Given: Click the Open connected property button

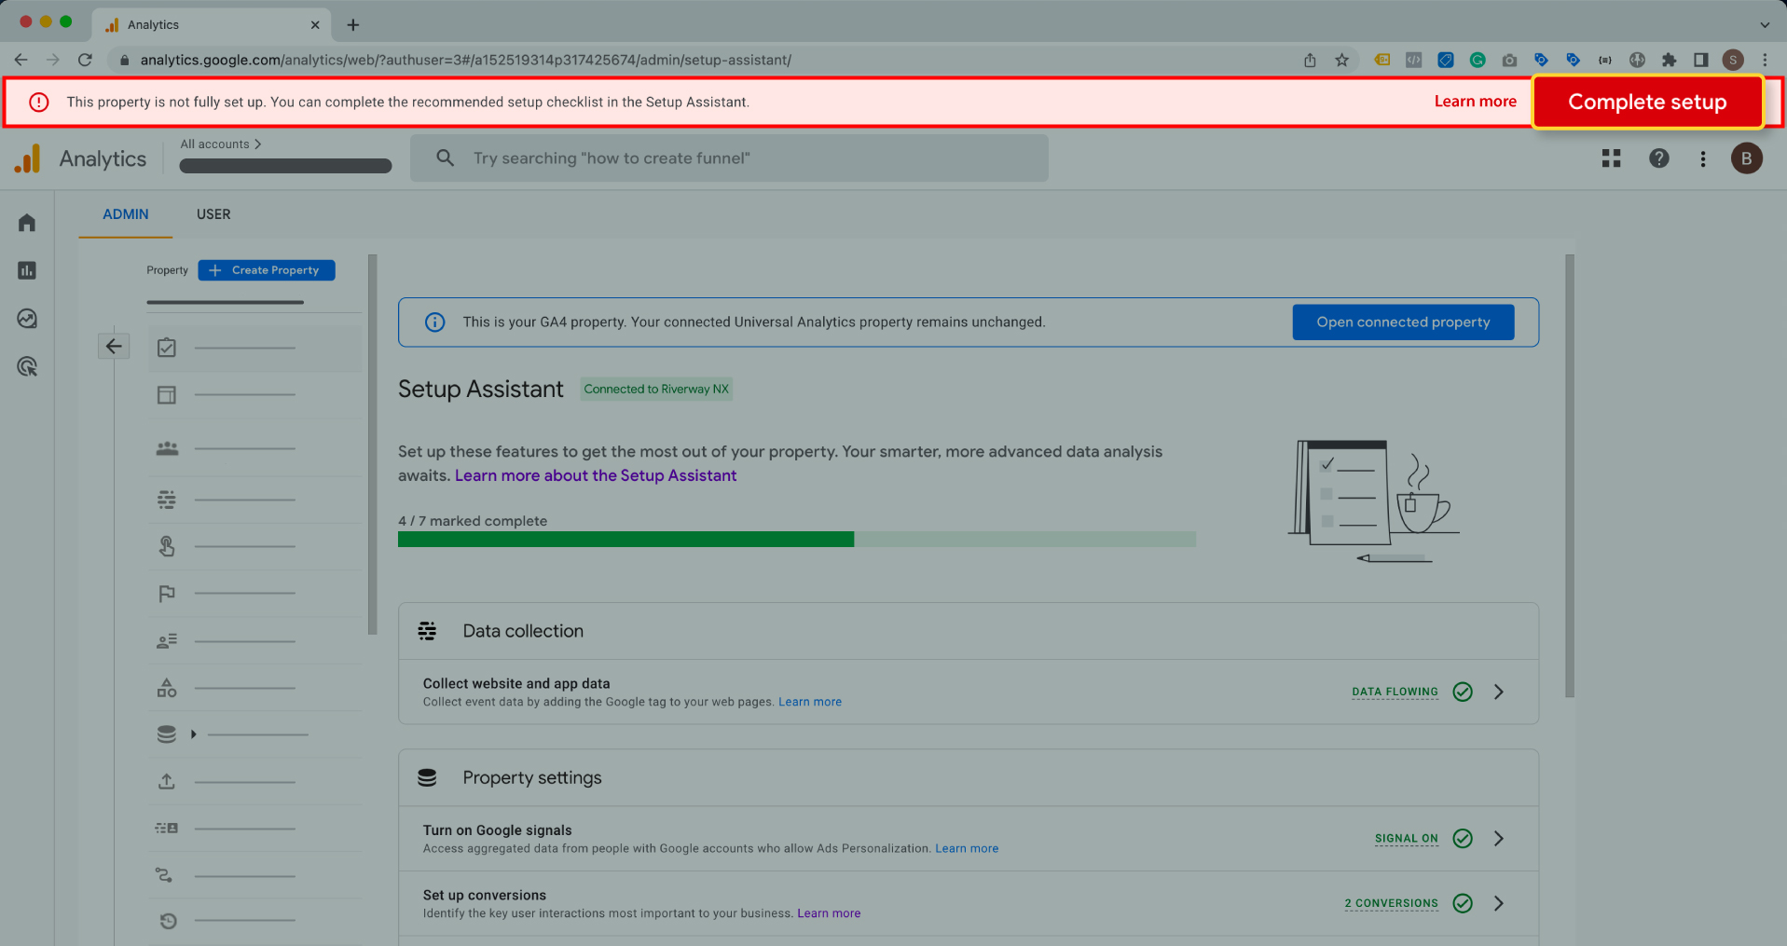Looking at the screenshot, I should tap(1403, 322).
